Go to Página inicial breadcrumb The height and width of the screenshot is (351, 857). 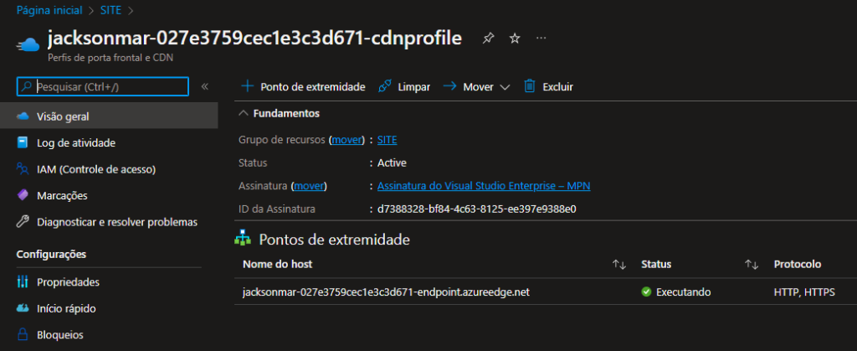49,10
